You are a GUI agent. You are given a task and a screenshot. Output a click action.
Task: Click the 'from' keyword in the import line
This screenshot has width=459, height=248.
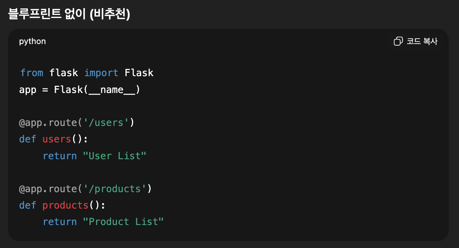click(x=31, y=73)
